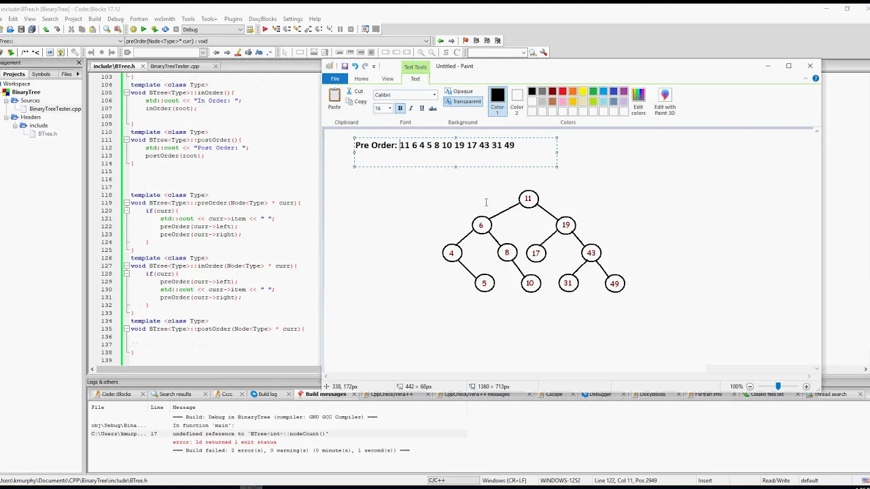
Task: Open the Search results log tab
Action: click(x=175, y=394)
